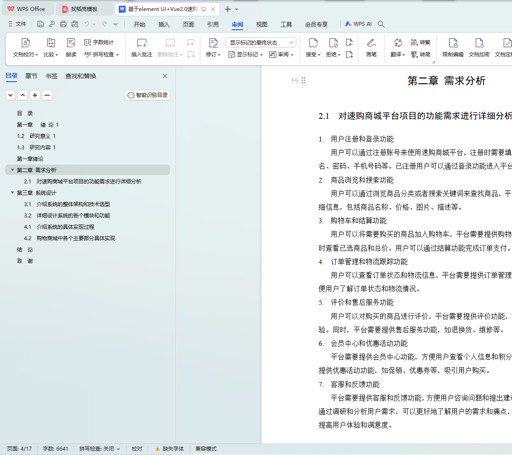Click 智能识别目录 button
This screenshot has height=455, width=512.
pyautogui.click(x=148, y=95)
